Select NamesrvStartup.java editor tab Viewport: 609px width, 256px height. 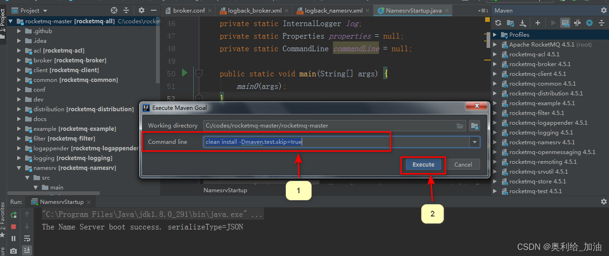click(413, 10)
